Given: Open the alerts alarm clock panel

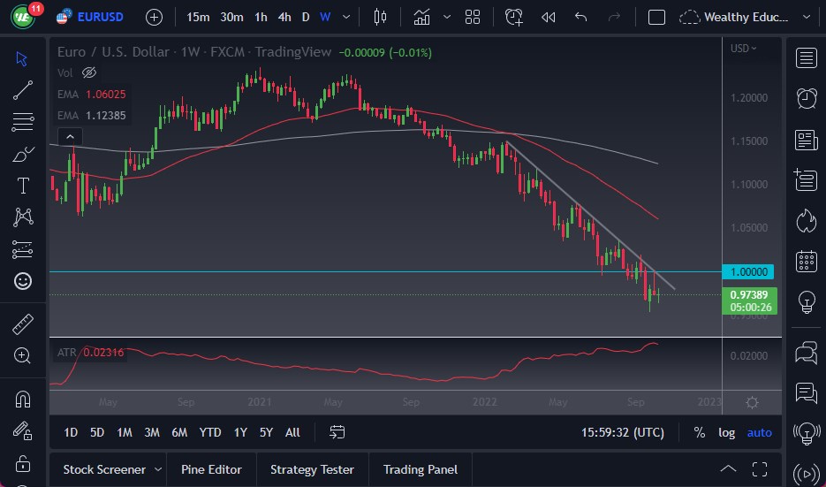Looking at the screenshot, I should tap(806, 98).
